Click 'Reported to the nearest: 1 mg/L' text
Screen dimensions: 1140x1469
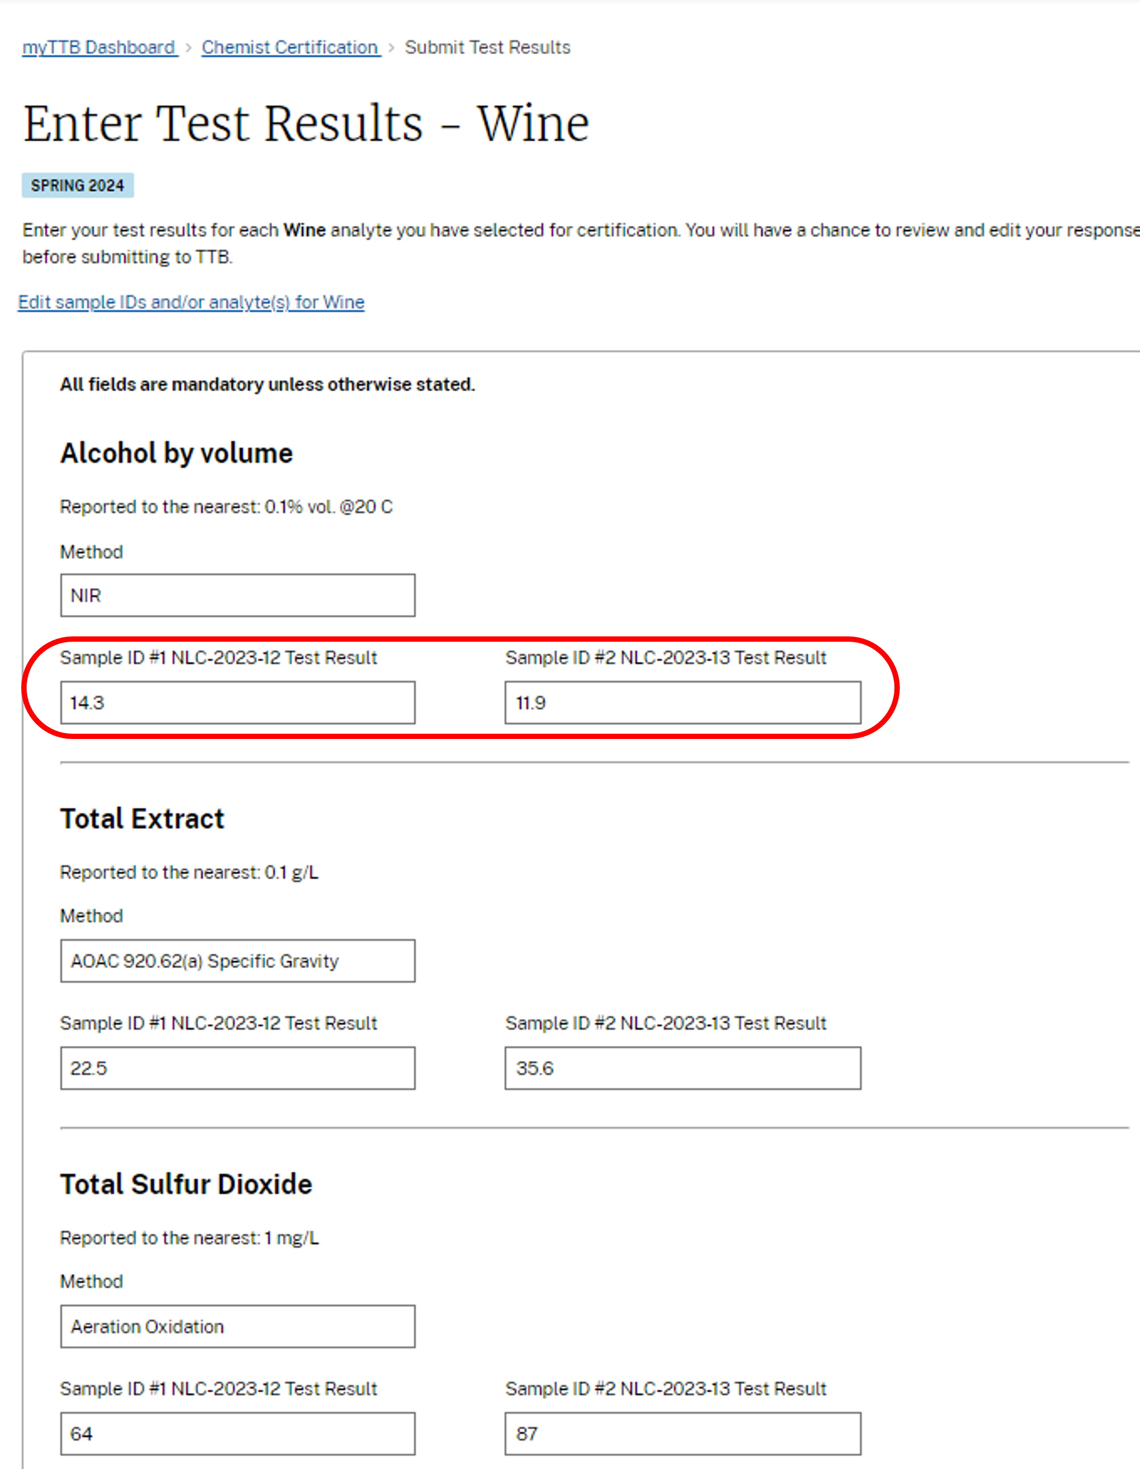pyautogui.click(x=190, y=1238)
